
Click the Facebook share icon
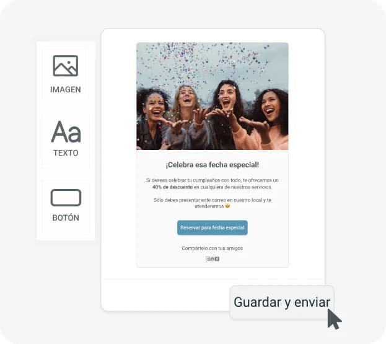pos(217,259)
